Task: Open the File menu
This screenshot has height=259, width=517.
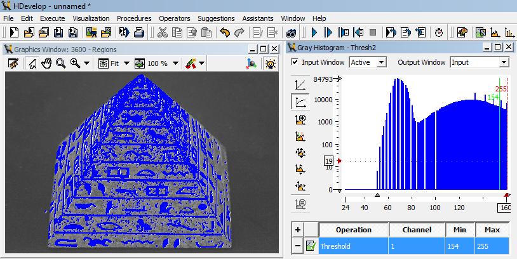Action: coord(8,18)
